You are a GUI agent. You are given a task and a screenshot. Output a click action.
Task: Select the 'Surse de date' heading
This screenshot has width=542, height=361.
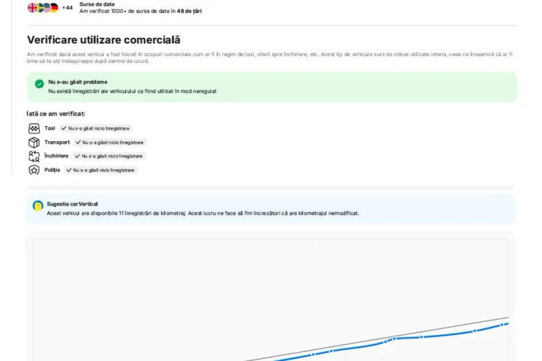(97, 4)
